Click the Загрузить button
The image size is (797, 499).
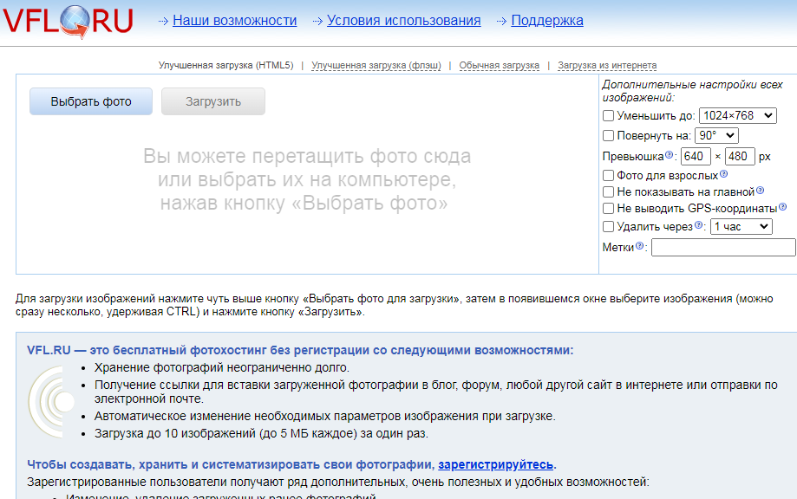(213, 101)
